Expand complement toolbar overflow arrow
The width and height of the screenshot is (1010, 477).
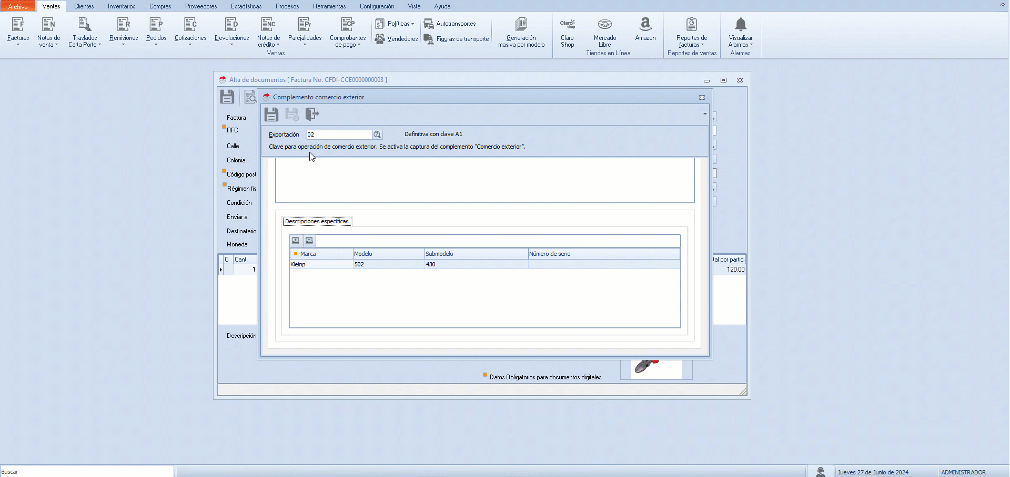coord(705,114)
